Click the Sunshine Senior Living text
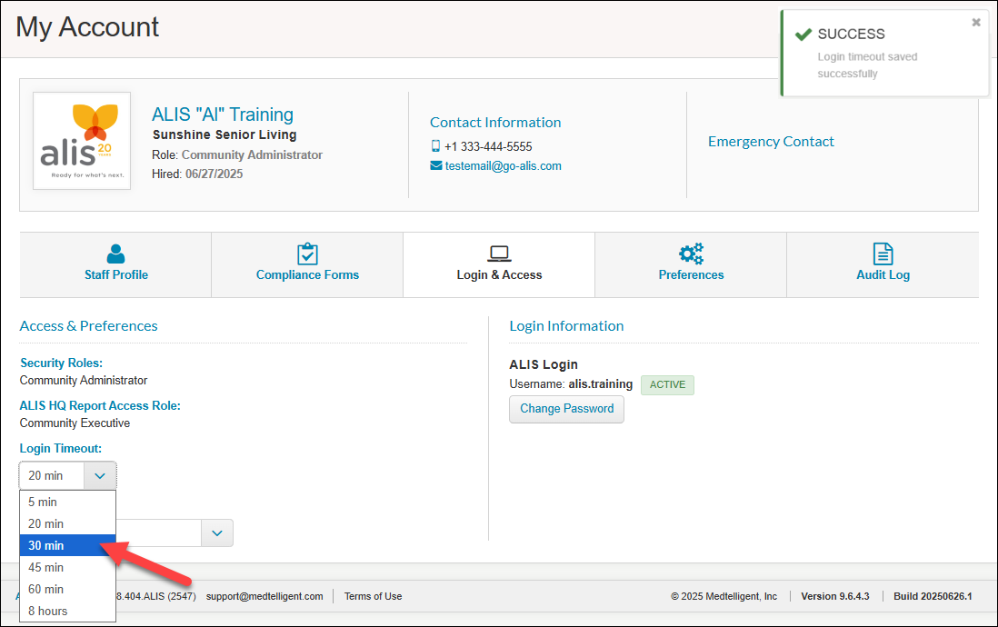998x627 pixels. click(x=225, y=135)
